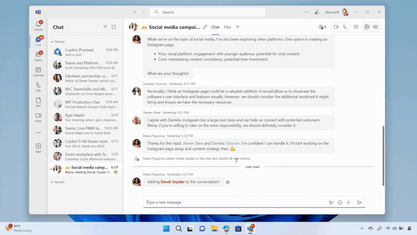Show more apps ellipsis in sidebar
Screen dimensions: 417x235
point(38,133)
